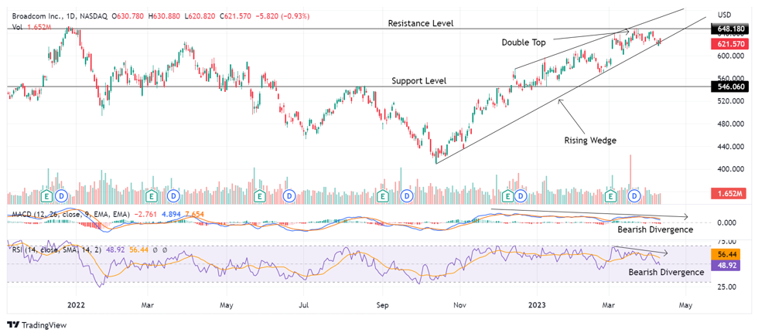The image size is (765, 336).
Task: Click the 546.060 support price label
Action: (731, 87)
